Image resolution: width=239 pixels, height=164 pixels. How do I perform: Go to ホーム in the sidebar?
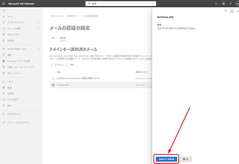[x=10, y=16]
